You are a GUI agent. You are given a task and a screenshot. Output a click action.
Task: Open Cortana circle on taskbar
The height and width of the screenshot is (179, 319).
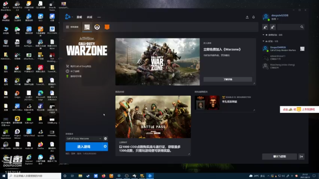point(65,176)
